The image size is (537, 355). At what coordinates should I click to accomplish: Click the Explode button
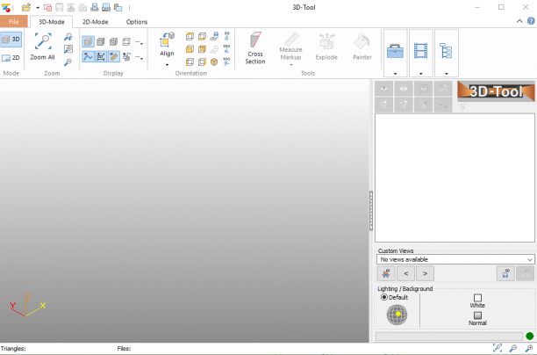(326, 47)
